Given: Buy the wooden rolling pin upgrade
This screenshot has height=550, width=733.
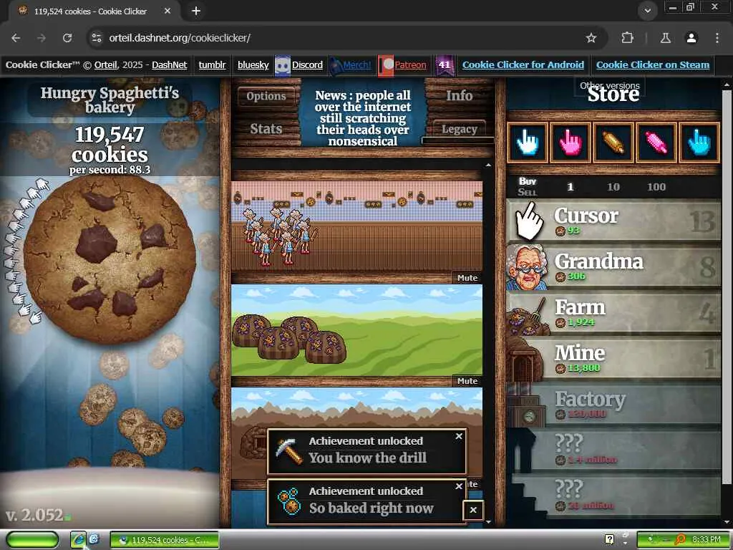Looking at the screenshot, I should [x=613, y=143].
